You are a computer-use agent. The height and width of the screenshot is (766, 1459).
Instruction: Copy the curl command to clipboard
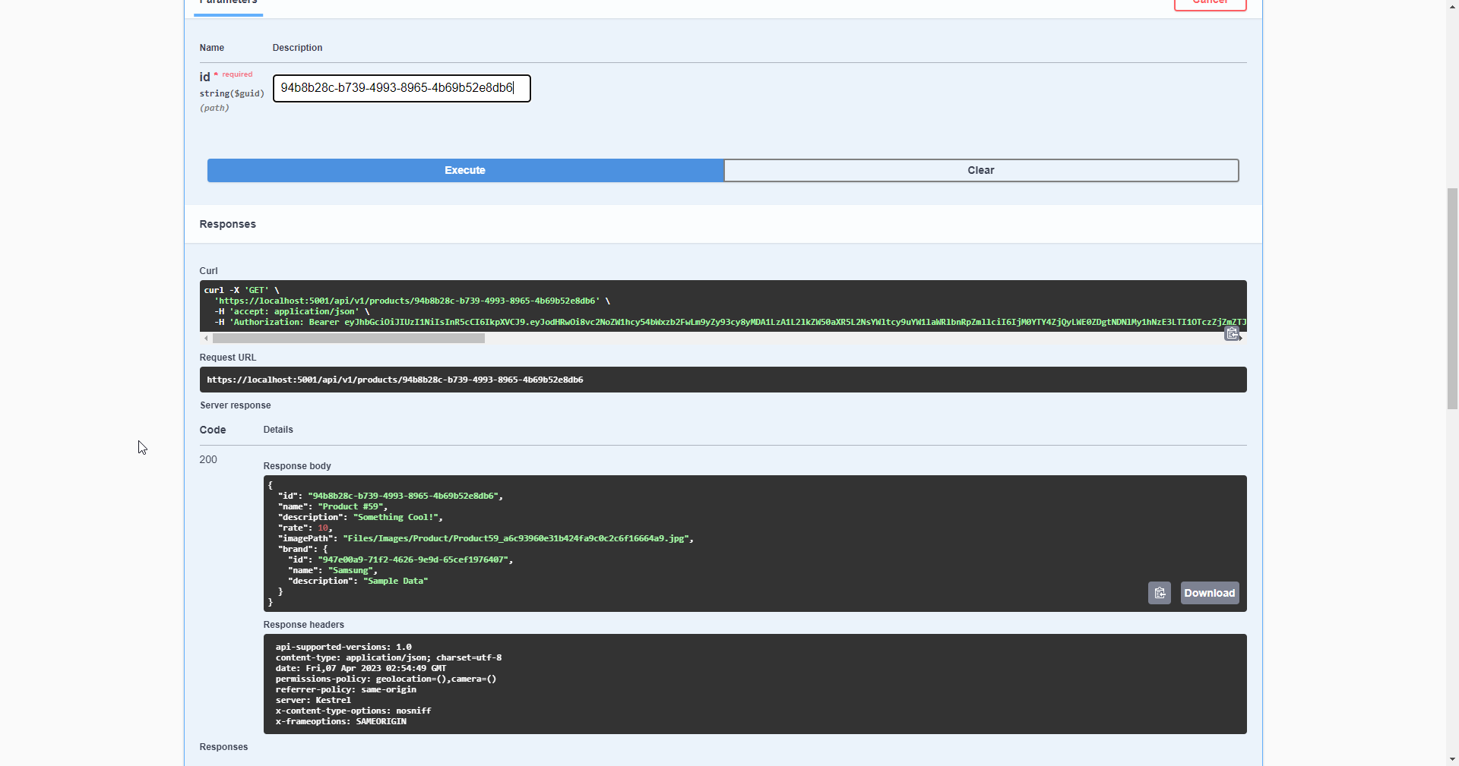pos(1232,334)
